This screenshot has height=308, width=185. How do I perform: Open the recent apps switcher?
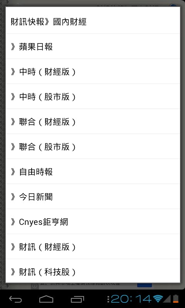click(x=77, y=299)
